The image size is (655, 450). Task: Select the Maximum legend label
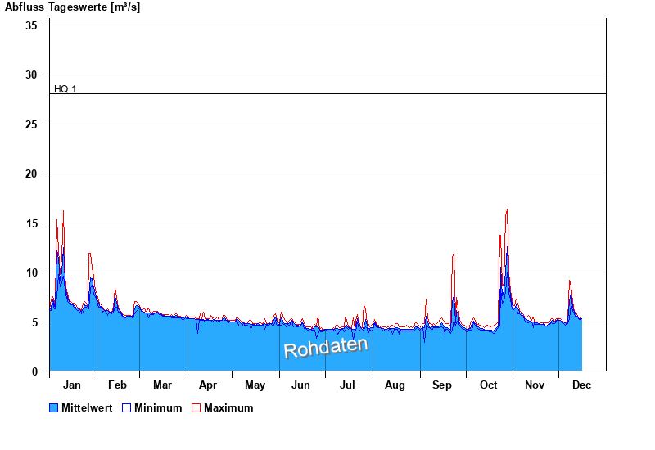point(228,407)
